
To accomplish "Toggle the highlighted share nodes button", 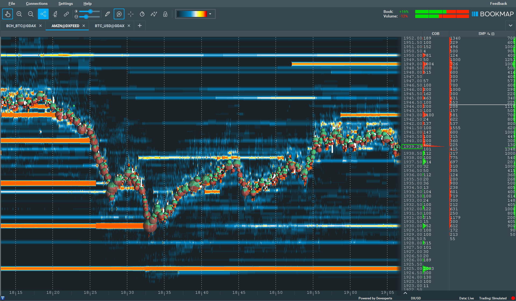I will click(43, 14).
